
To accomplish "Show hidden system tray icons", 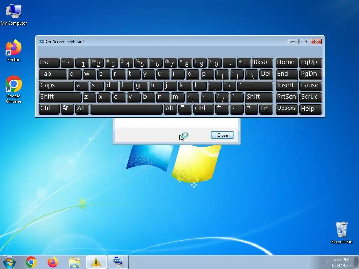I will click(x=325, y=262).
